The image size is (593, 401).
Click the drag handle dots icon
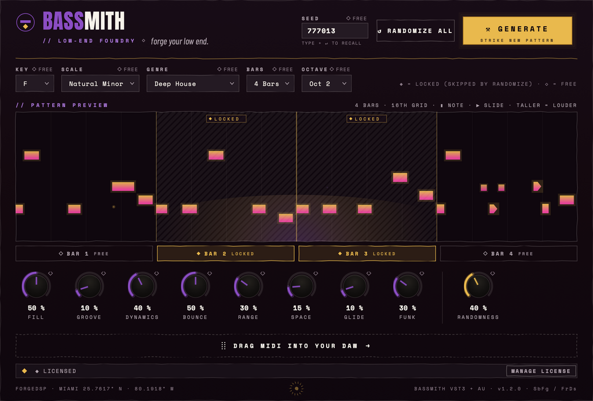tap(224, 346)
